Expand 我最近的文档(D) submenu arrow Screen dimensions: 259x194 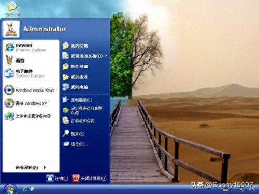click(106, 56)
